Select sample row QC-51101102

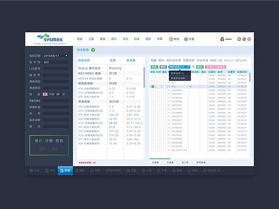pyautogui.click(x=199, y=150)
